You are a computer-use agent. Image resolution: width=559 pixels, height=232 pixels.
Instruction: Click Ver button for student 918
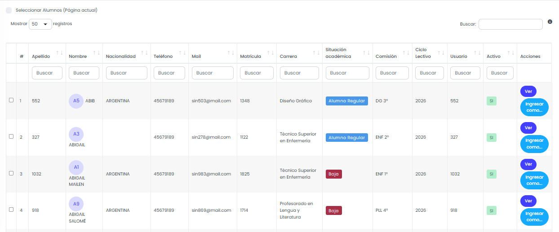click(528, 201)
